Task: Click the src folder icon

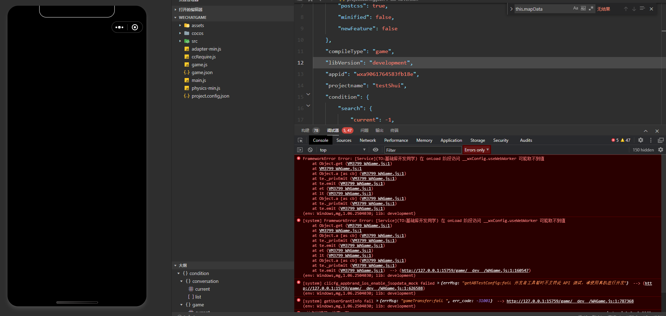Action: click(187, 41)
